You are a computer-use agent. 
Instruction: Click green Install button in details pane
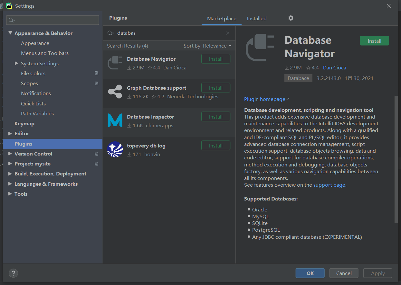pos(374,41)
